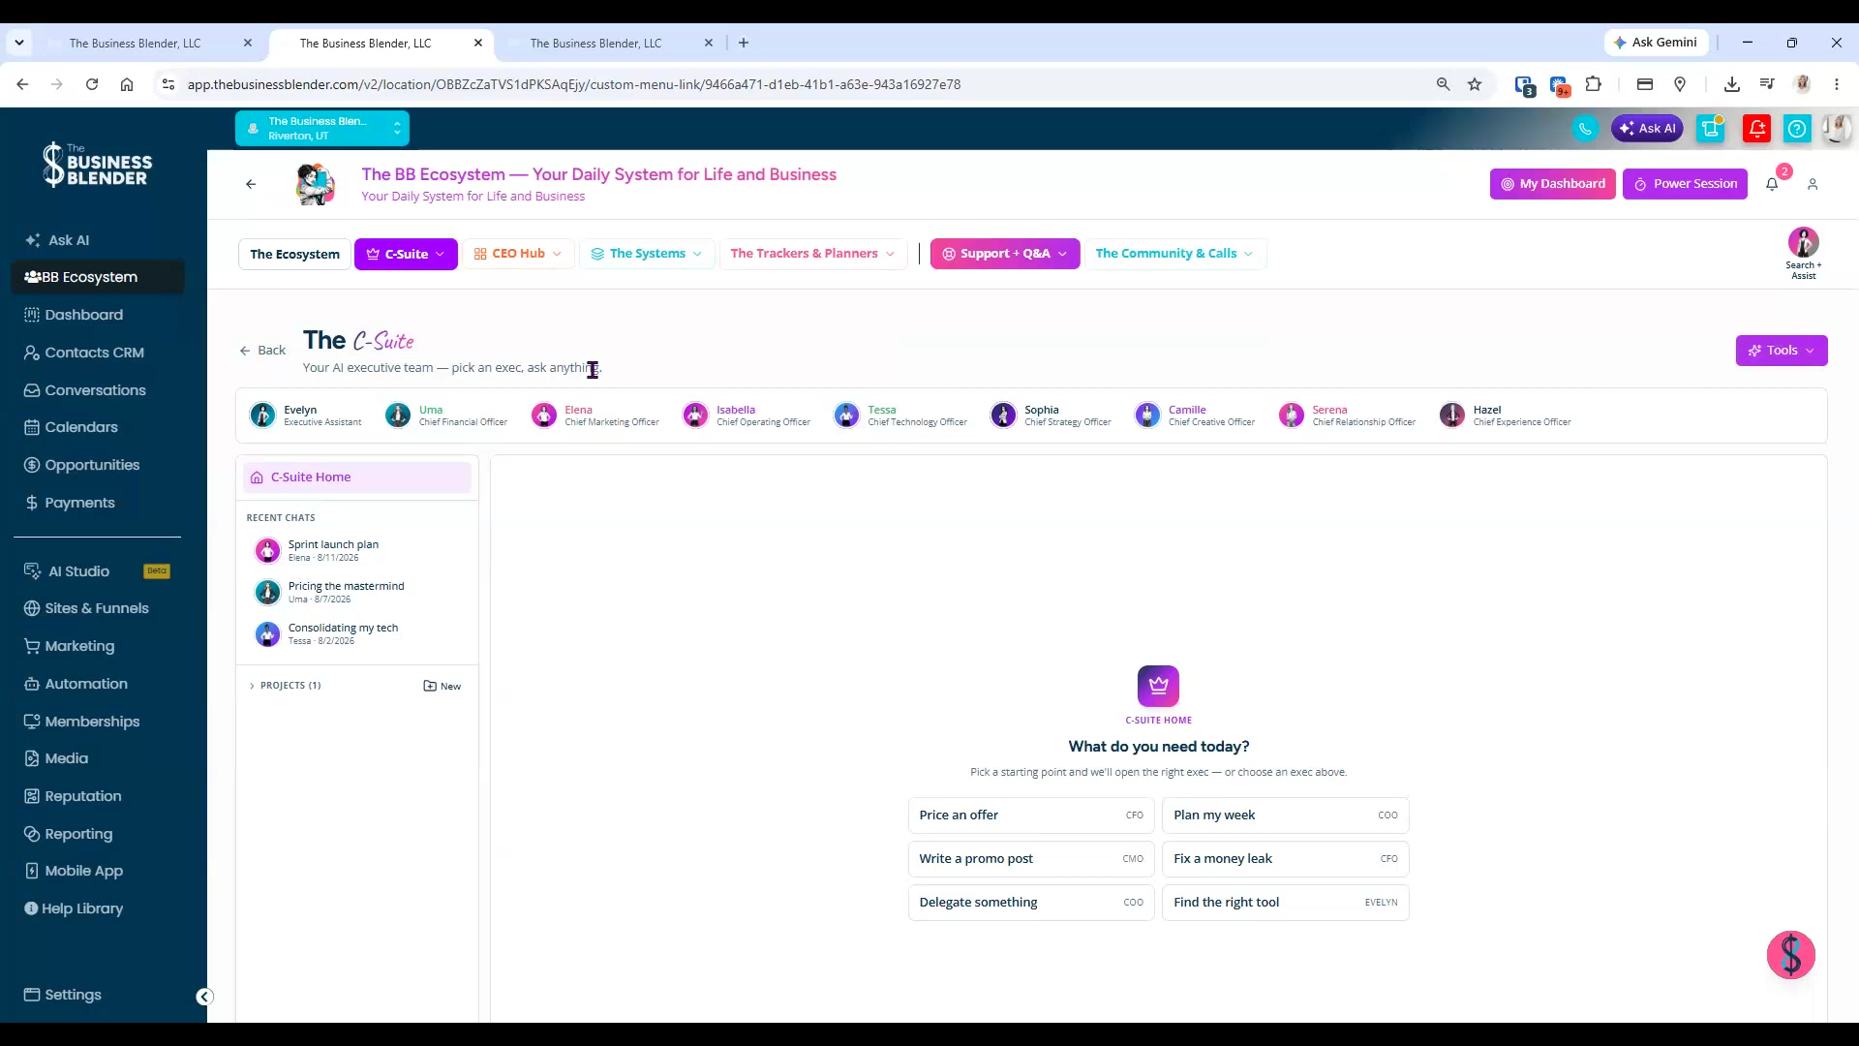
Task: Open The Systems dropdown
Action: tap(647, 254)
